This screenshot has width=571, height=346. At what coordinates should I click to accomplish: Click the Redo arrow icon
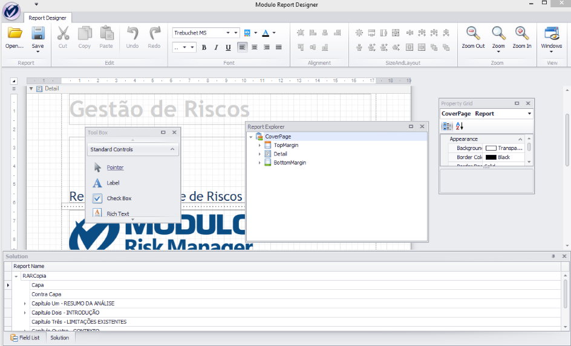click(x=154, y=33)
